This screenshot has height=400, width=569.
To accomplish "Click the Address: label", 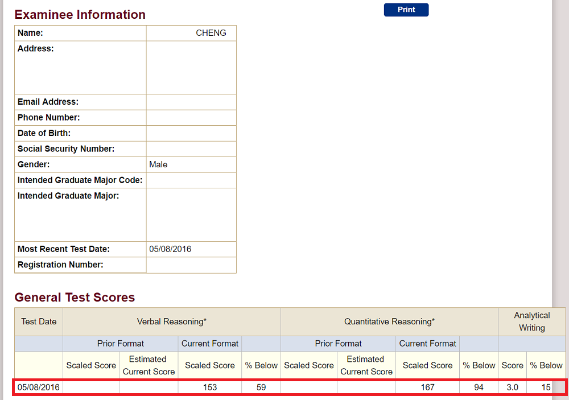I will tap(35, 48).
